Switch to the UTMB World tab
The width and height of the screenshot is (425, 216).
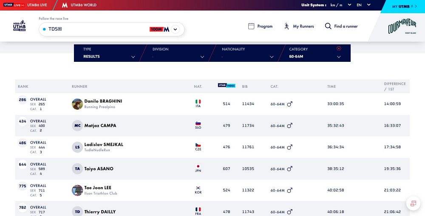click(x=79, y=5)
